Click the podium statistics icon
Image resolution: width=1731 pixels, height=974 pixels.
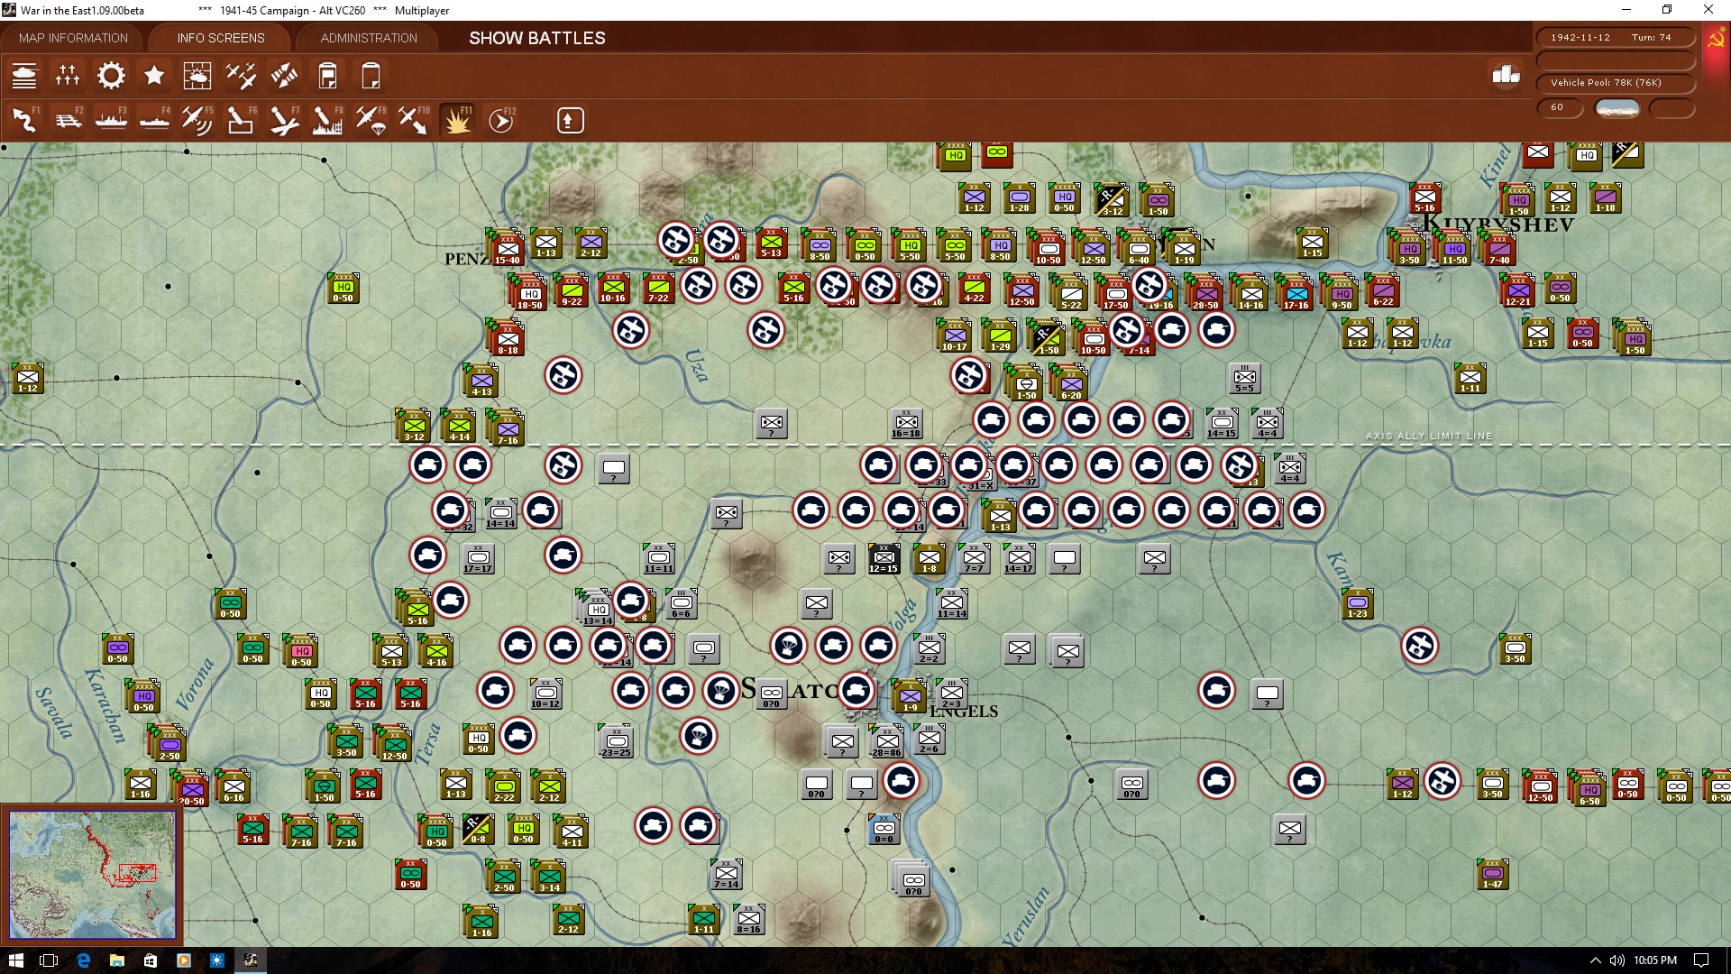[x=1506, y=75]
